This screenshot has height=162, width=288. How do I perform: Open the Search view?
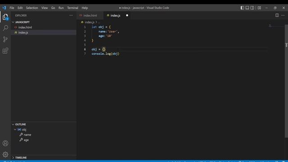5,28
